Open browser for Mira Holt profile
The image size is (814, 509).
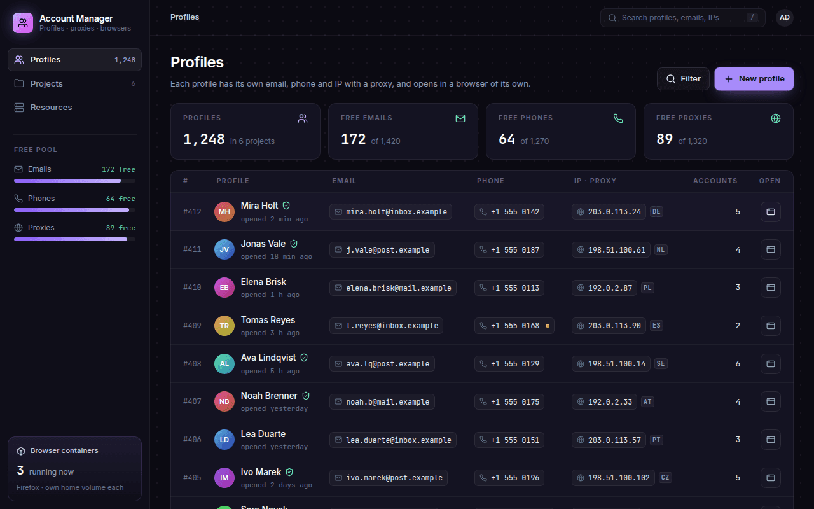coord(771,212)
